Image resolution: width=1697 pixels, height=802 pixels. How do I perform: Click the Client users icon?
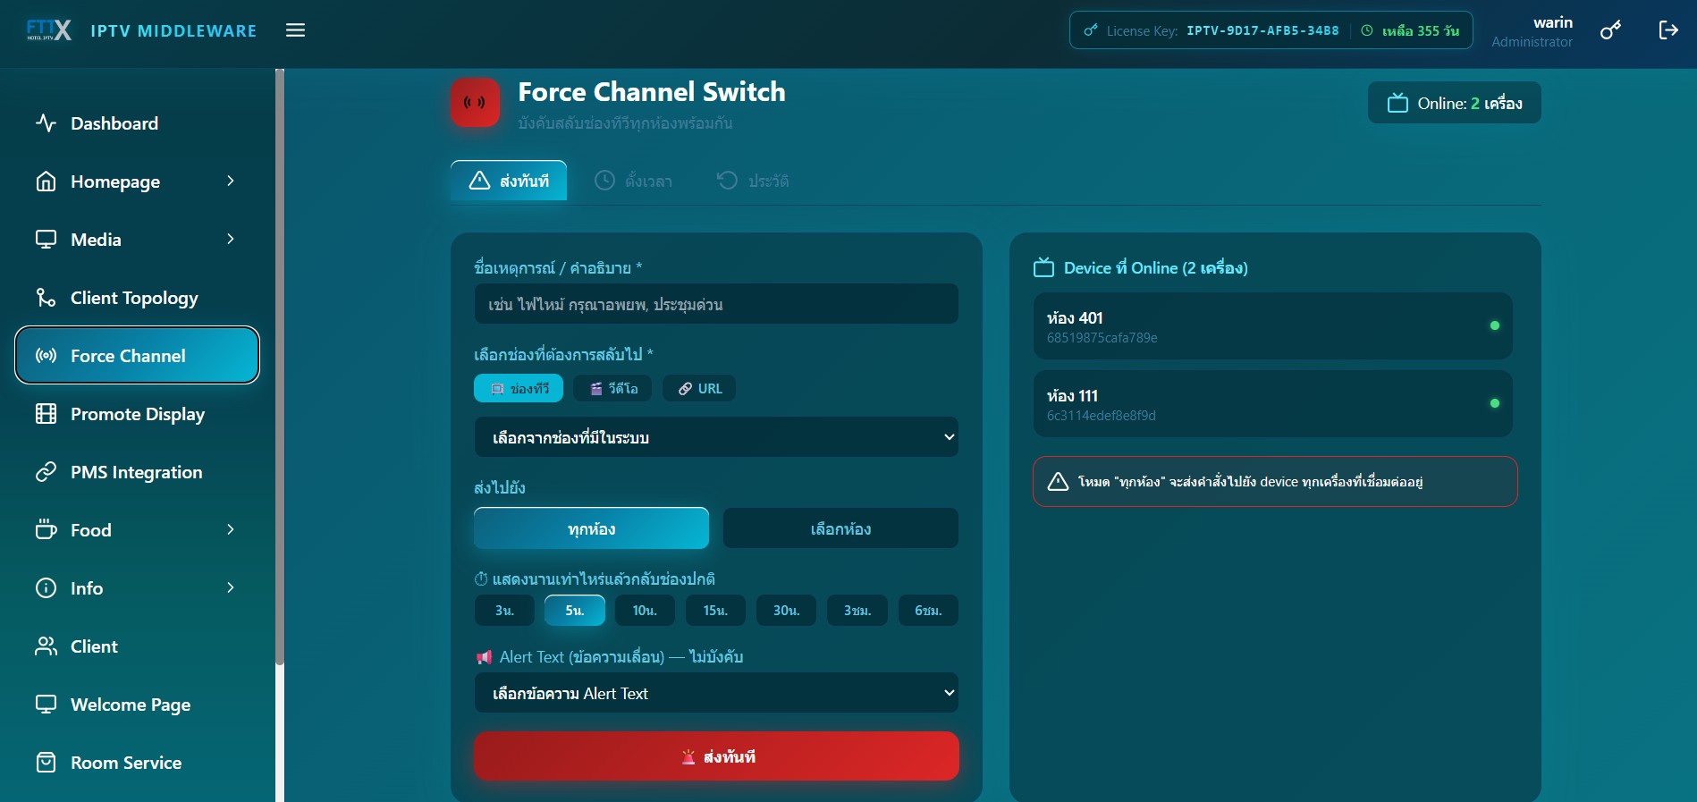[x=46, y=646]
